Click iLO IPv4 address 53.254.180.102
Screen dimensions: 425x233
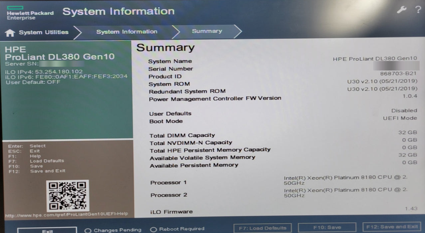44,71
